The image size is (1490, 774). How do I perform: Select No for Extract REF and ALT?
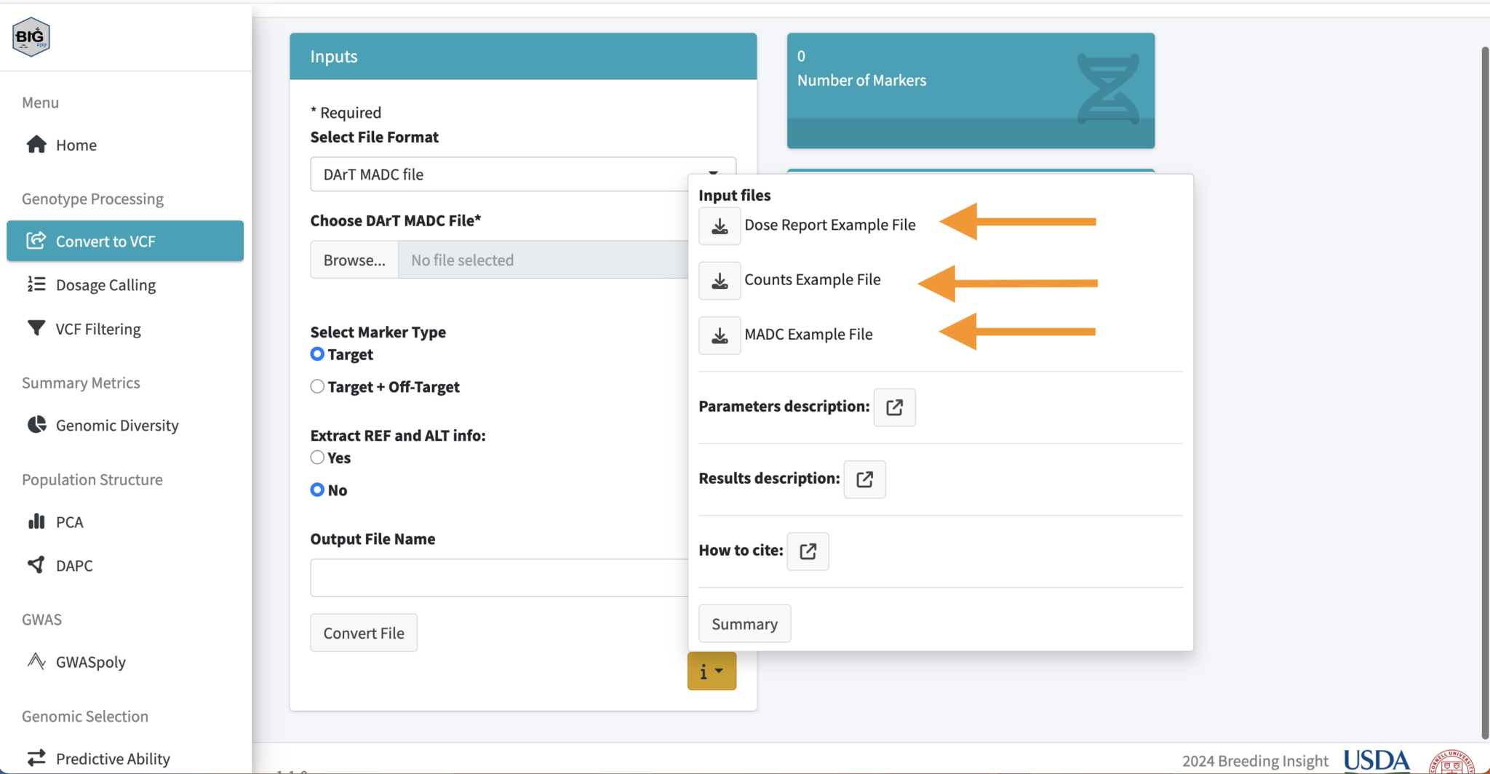317,490
